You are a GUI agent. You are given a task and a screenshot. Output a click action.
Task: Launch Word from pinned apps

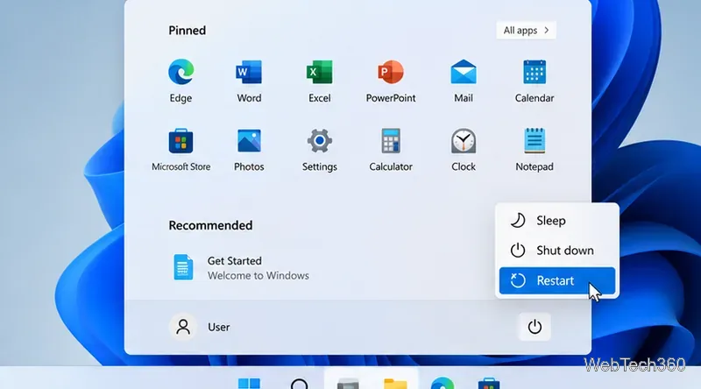[249, 81]
